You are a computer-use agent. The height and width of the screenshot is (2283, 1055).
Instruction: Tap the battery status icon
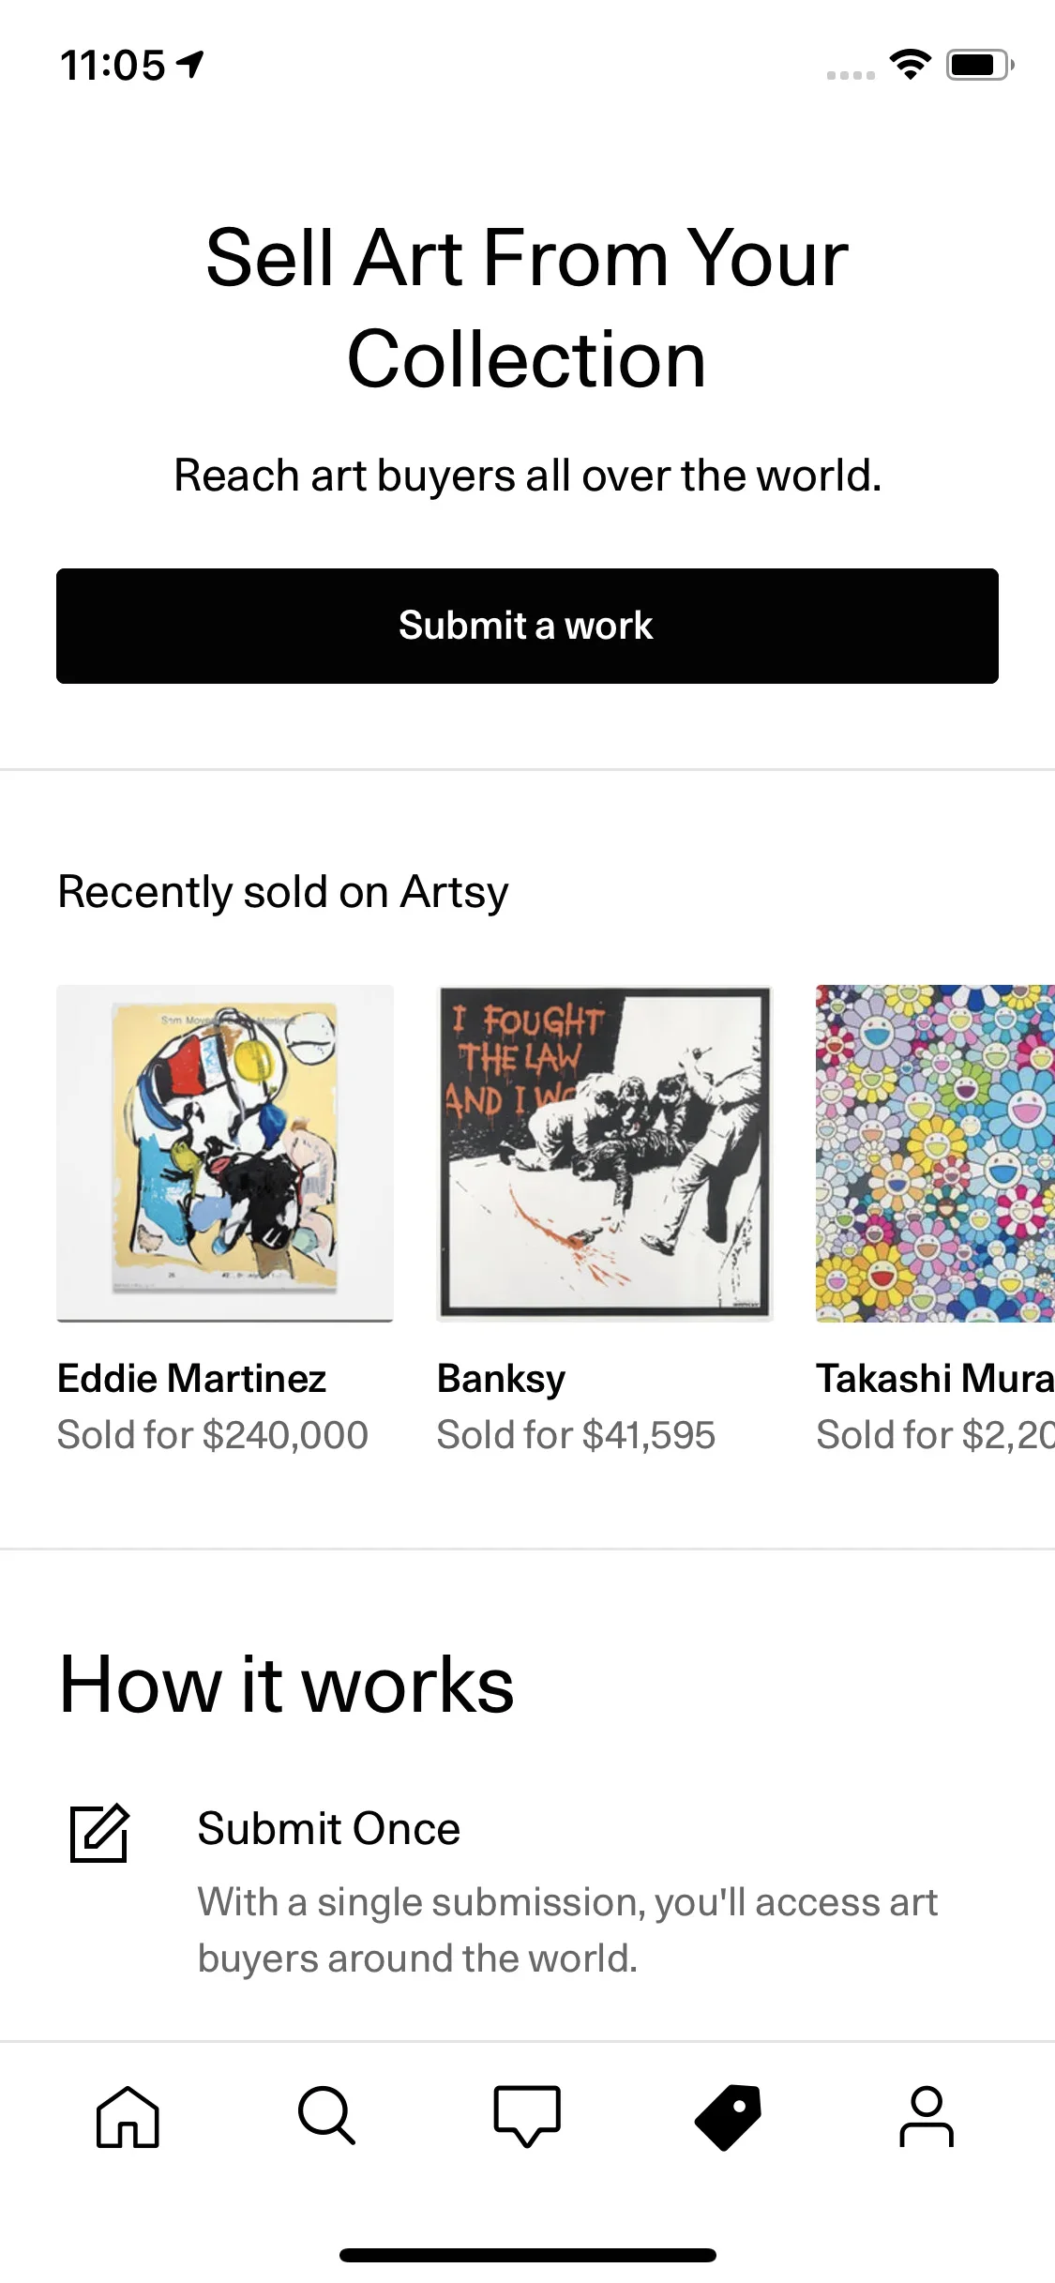pos(979,65)
